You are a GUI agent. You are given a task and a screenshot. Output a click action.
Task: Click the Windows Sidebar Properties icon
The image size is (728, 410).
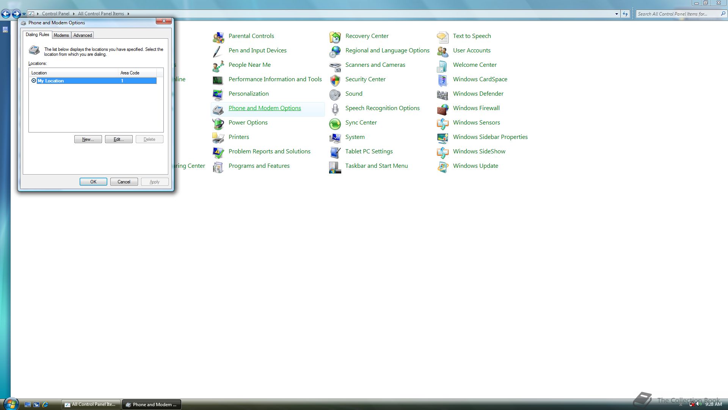(442, 138)
